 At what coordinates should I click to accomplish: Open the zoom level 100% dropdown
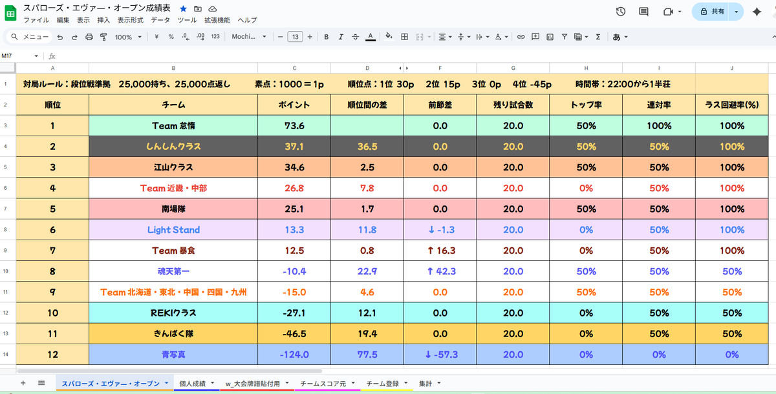coord(127,37)
